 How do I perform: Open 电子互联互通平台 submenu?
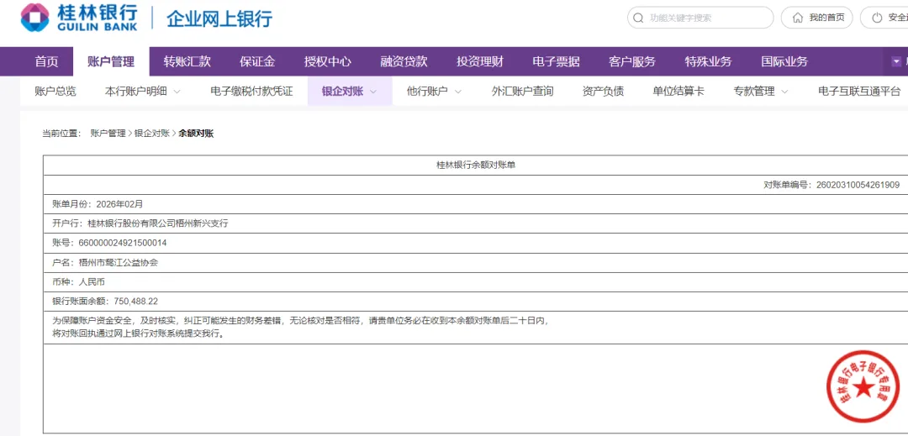859,92
